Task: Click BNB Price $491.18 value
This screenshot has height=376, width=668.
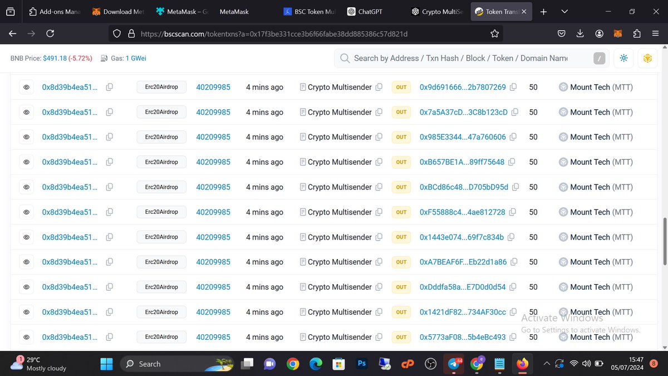Action: coord(55,58)
